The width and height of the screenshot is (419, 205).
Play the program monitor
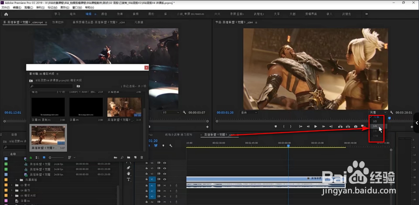tap(316, 127)
